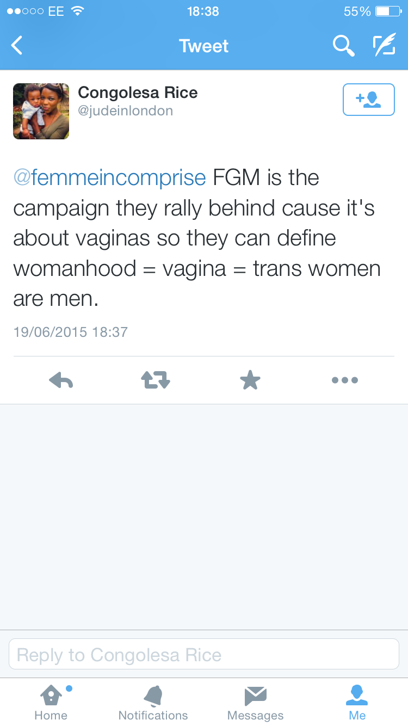Tap the @femmeincomprise mention link

tap(110, 178)
